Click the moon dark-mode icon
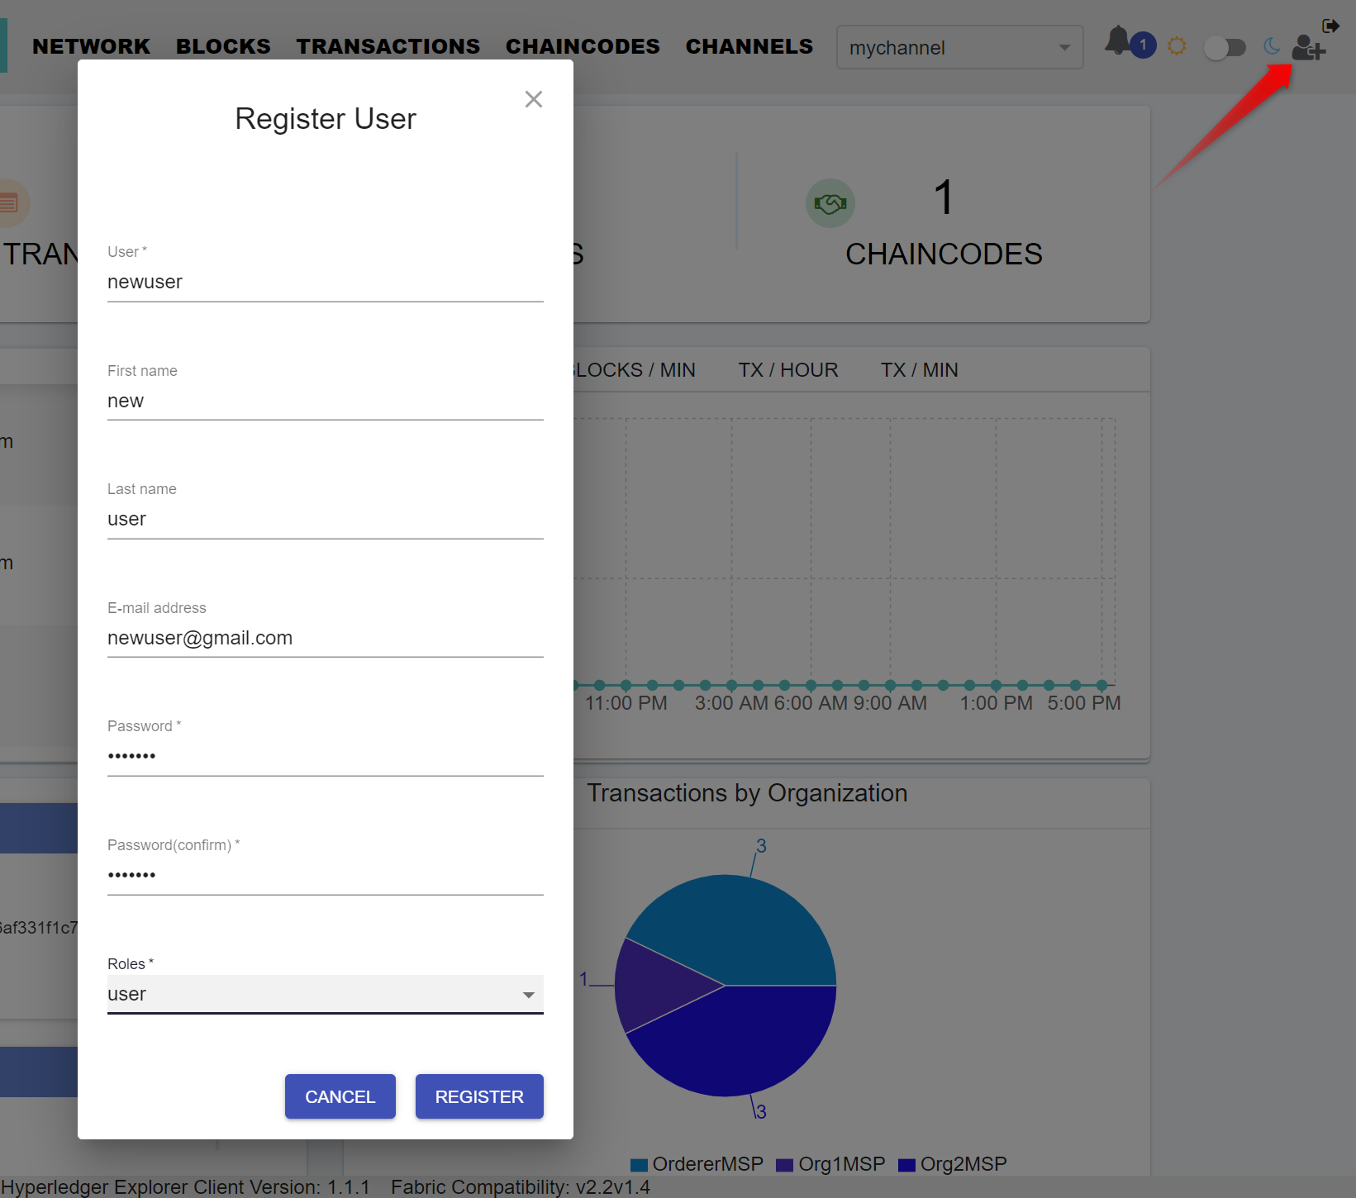1356x1198 pixels. click(1272, 46)
